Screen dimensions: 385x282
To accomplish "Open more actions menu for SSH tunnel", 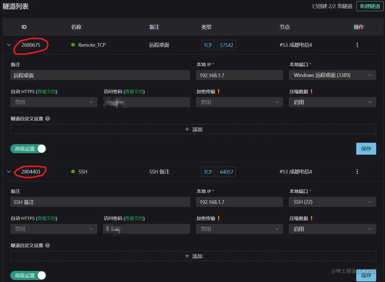I will click(357, 172).
